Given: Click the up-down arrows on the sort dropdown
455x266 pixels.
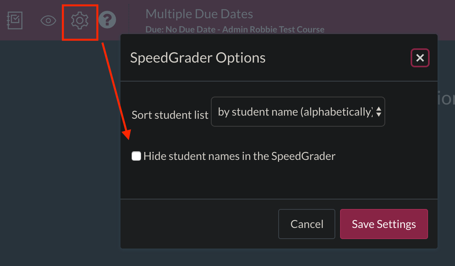Looking at the screenshot, I should [x=378, y=112].
